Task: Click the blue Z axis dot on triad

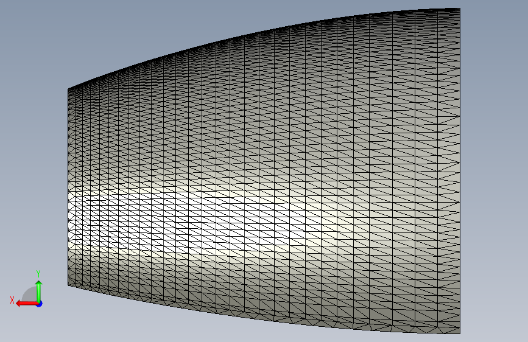Action: [40, 304]
